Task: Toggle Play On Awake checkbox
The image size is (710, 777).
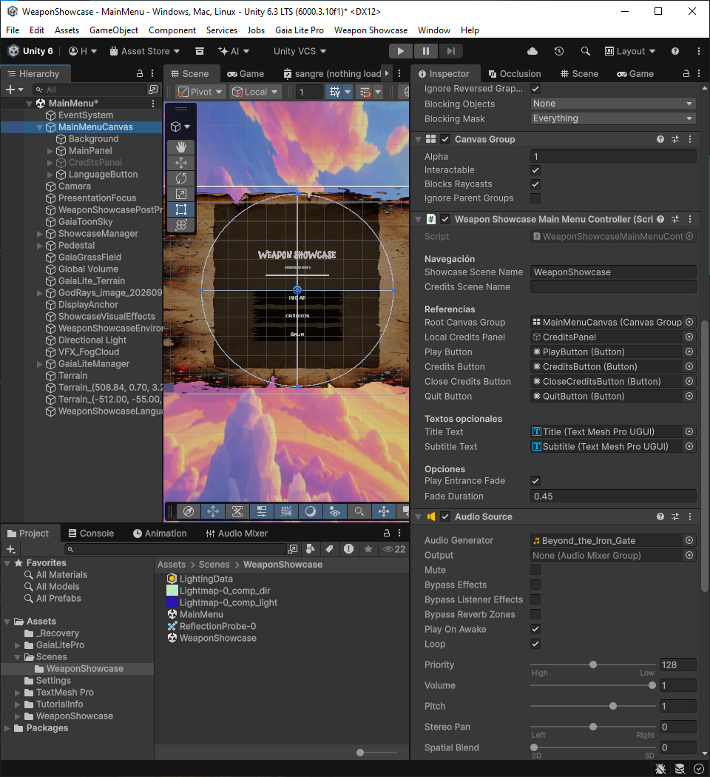Action: (x=535, y=629)
